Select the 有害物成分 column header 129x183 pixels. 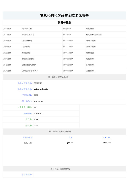pyautogui.click(x=28, y=138)
